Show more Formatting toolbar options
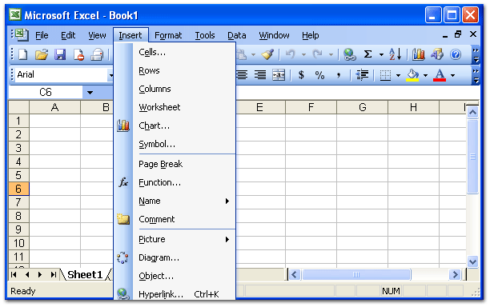The width and height of the screenshot is (490, 307). coord(476,75)
